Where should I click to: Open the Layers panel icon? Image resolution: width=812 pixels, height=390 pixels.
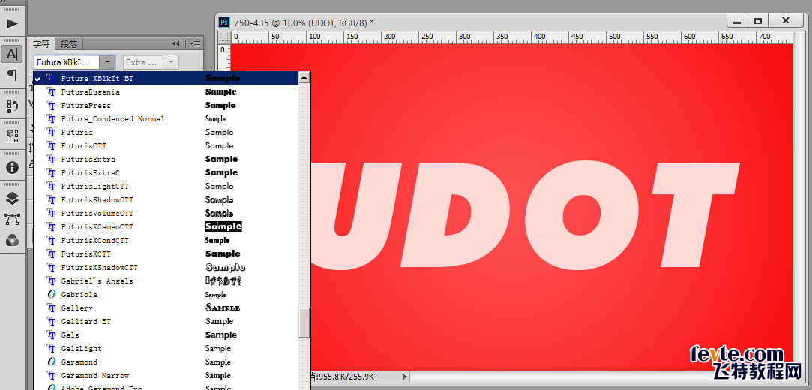click(x=11, y=199)
